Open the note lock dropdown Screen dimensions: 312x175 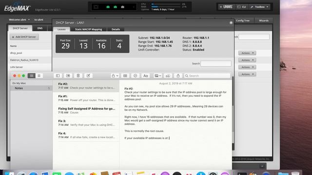115,76
